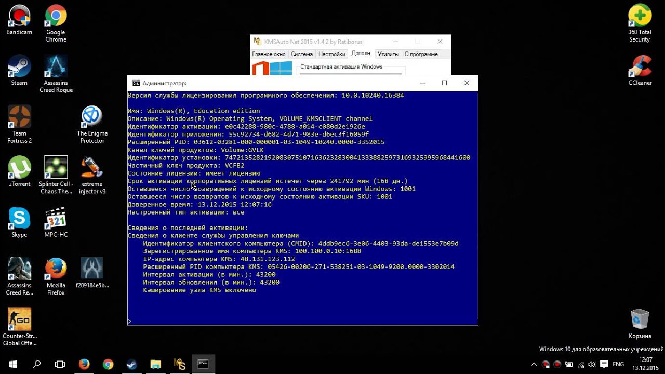Viewport: 665px width, 374px height.
Task: Open the volume tray icon
Action: tap(592, 364)
